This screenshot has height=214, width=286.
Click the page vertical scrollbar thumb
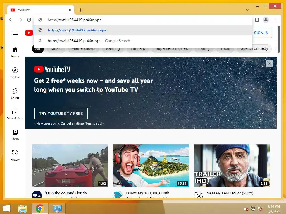click(278, 39)
